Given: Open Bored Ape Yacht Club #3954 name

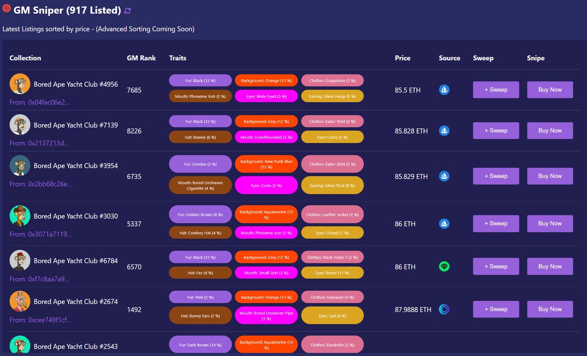Looking at the screenshot, I should click(76, 166).
